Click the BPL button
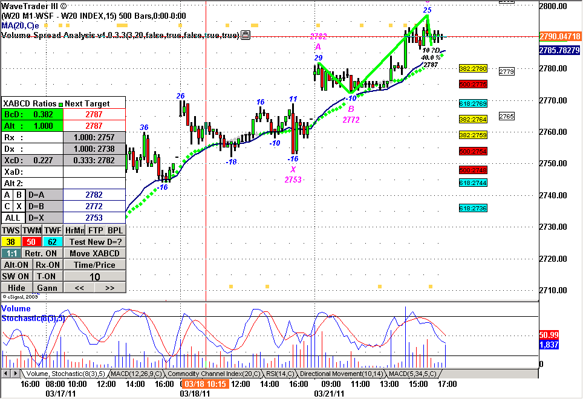583x399 pixels. coord(116,230)
